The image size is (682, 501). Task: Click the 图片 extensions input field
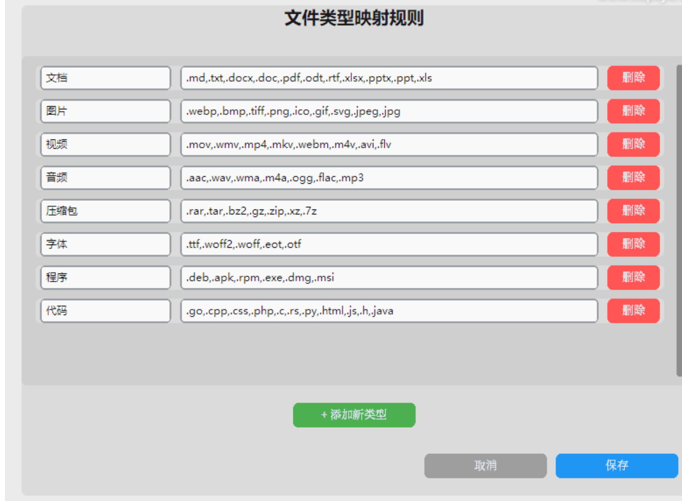pyautogui.click(x=389, y=112)
